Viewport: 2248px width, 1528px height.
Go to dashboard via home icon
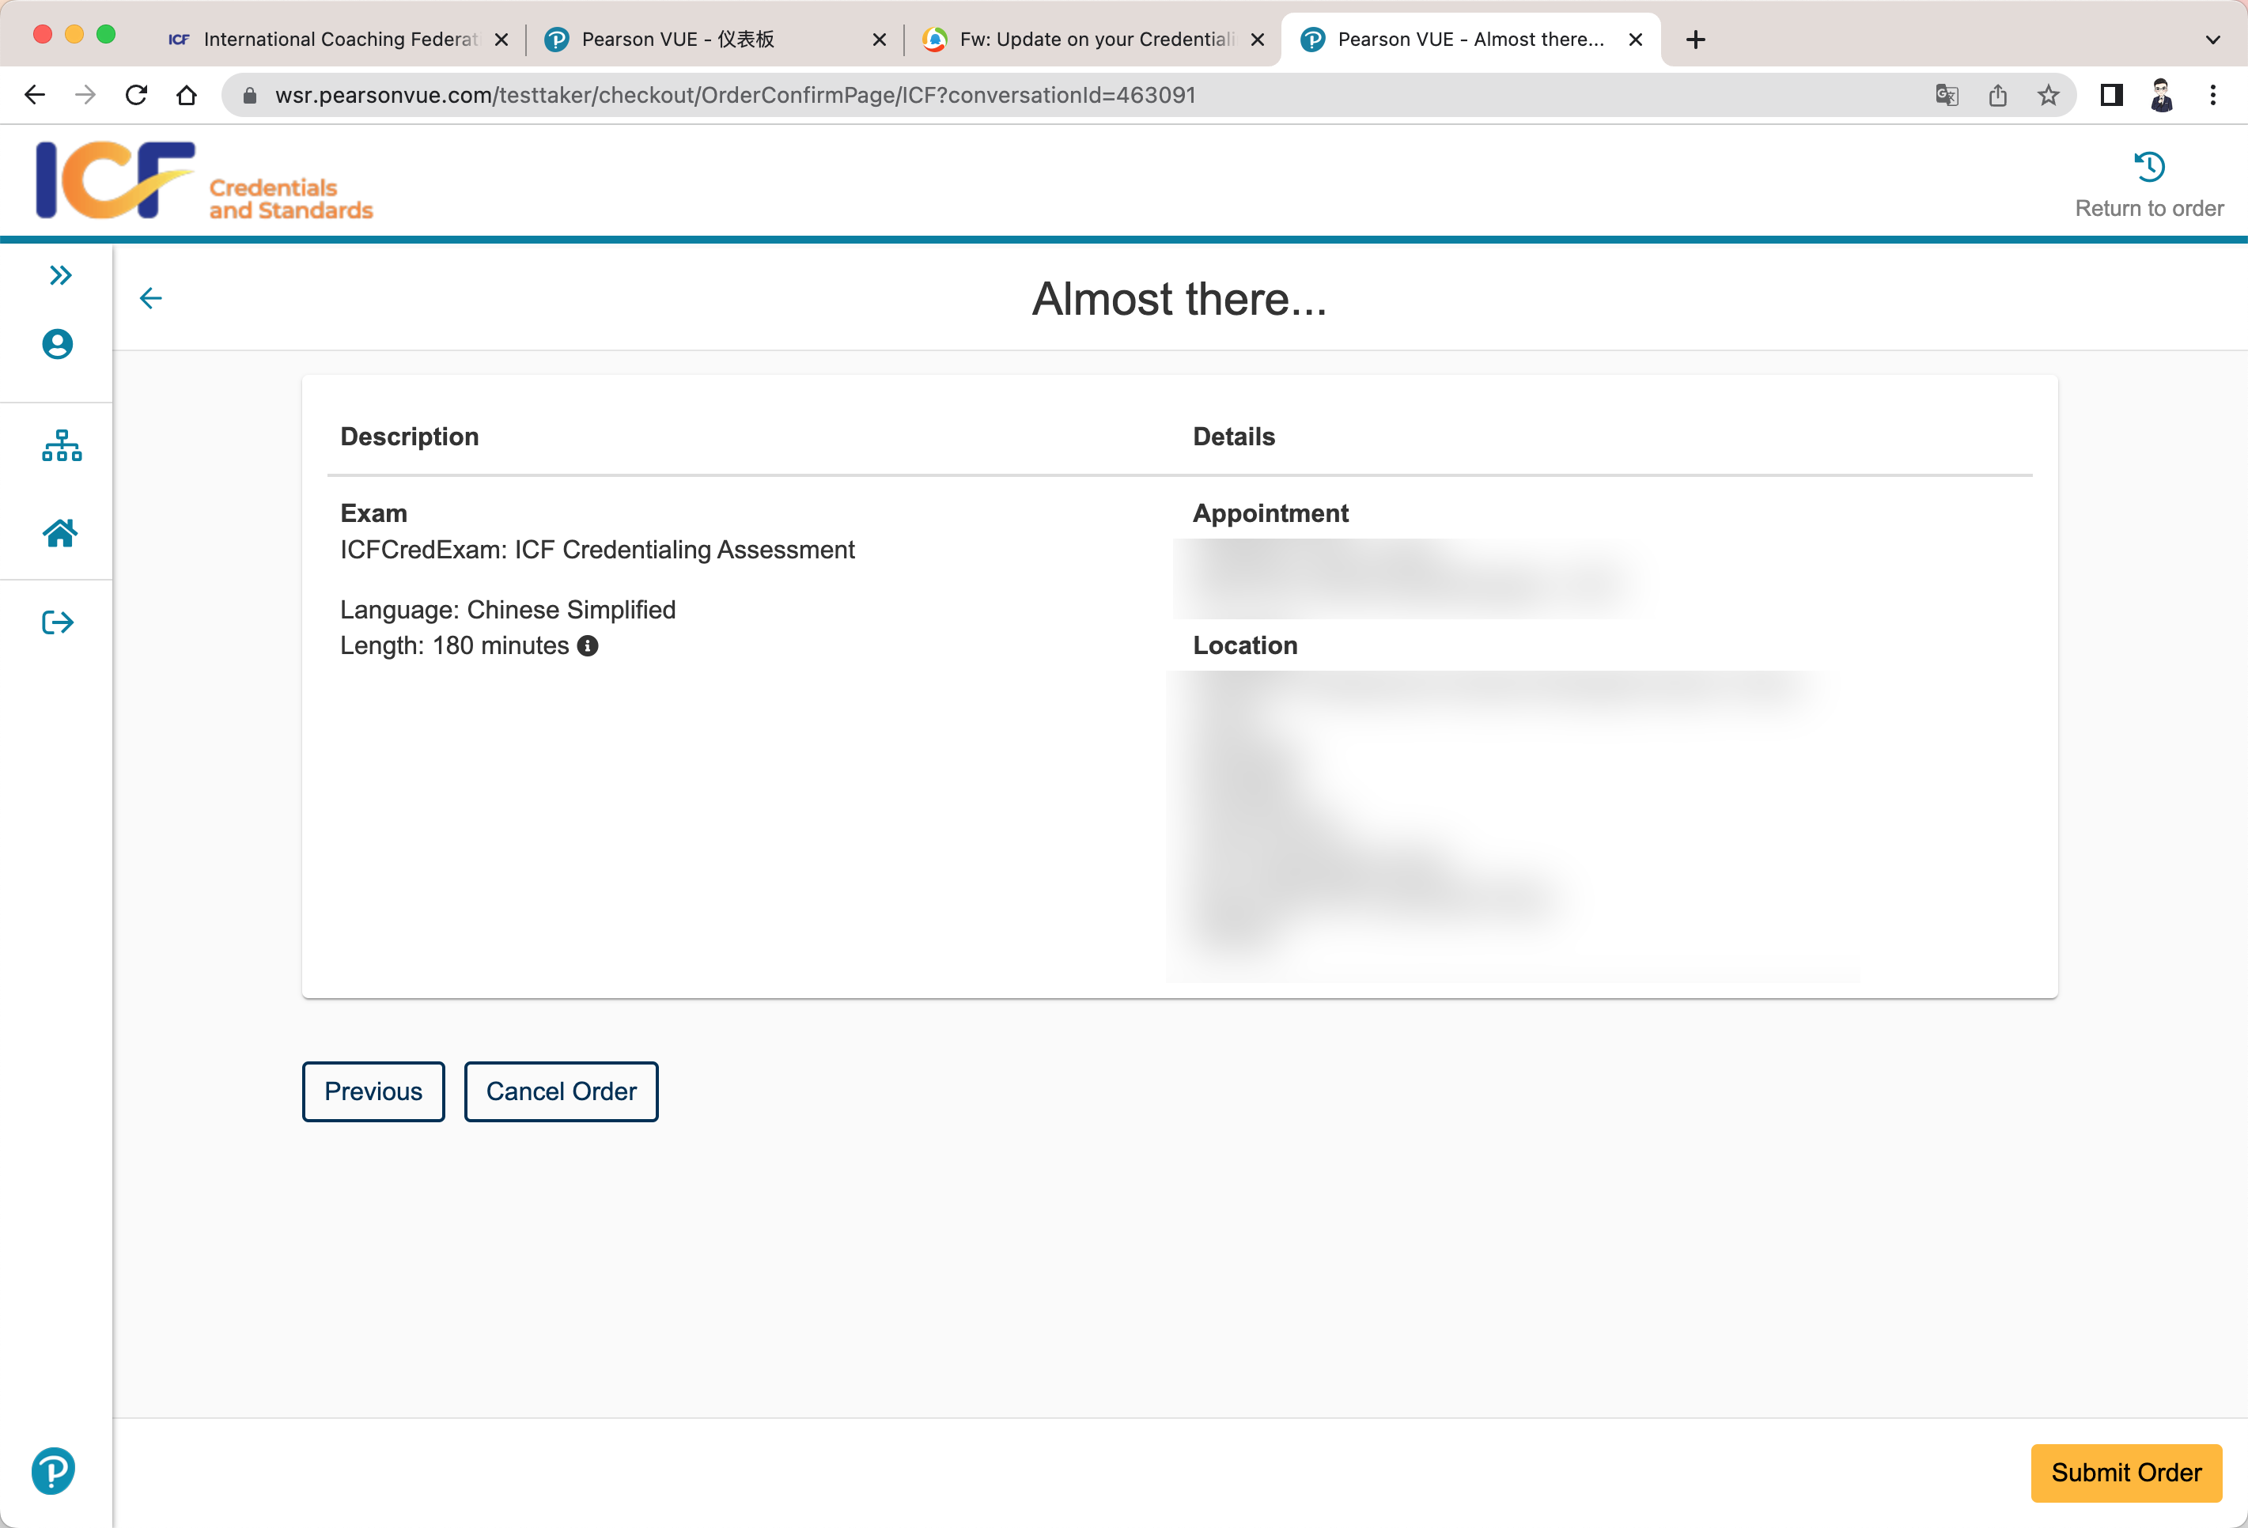tap(60, 533)
